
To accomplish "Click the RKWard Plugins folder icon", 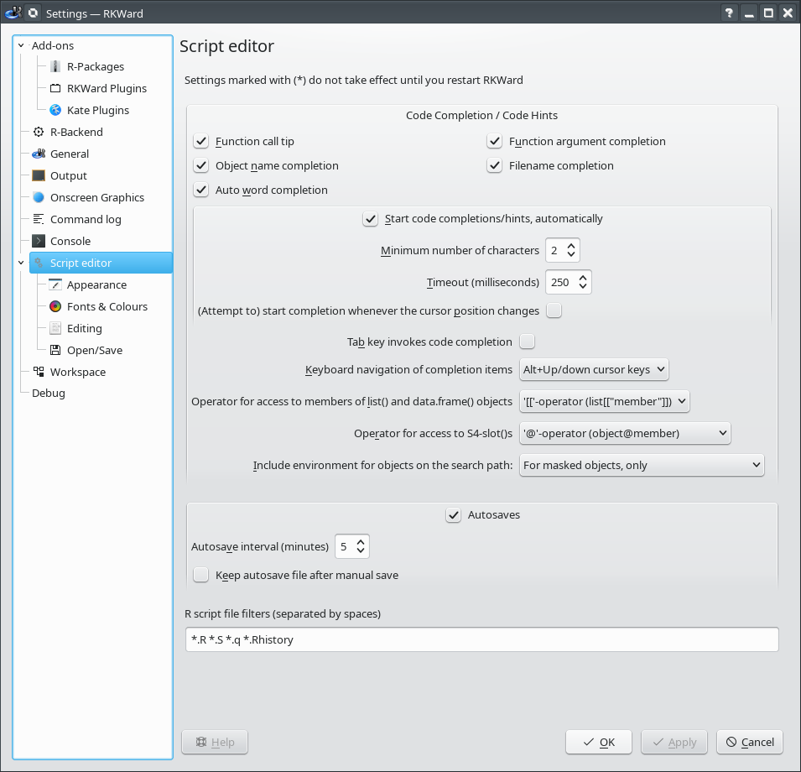I will (55, 88).
